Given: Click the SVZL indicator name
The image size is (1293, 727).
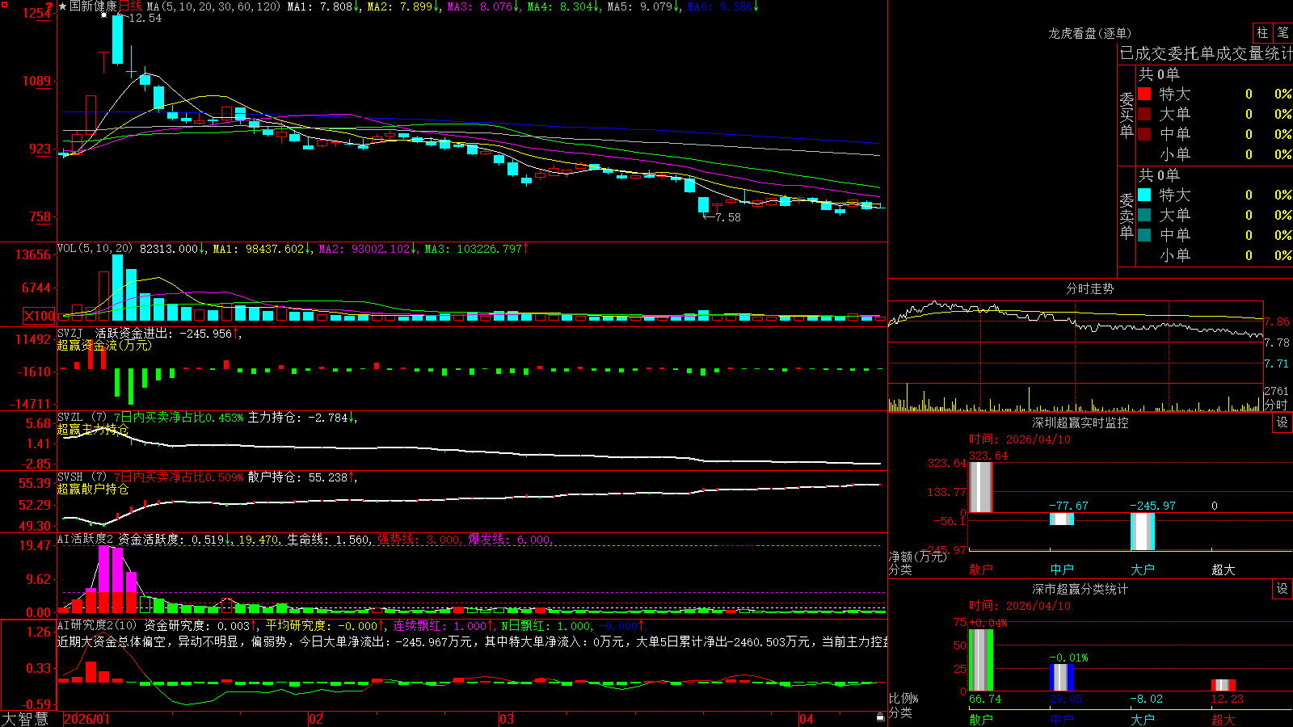Looking at the screenshot, I should [x=70, y=417].
